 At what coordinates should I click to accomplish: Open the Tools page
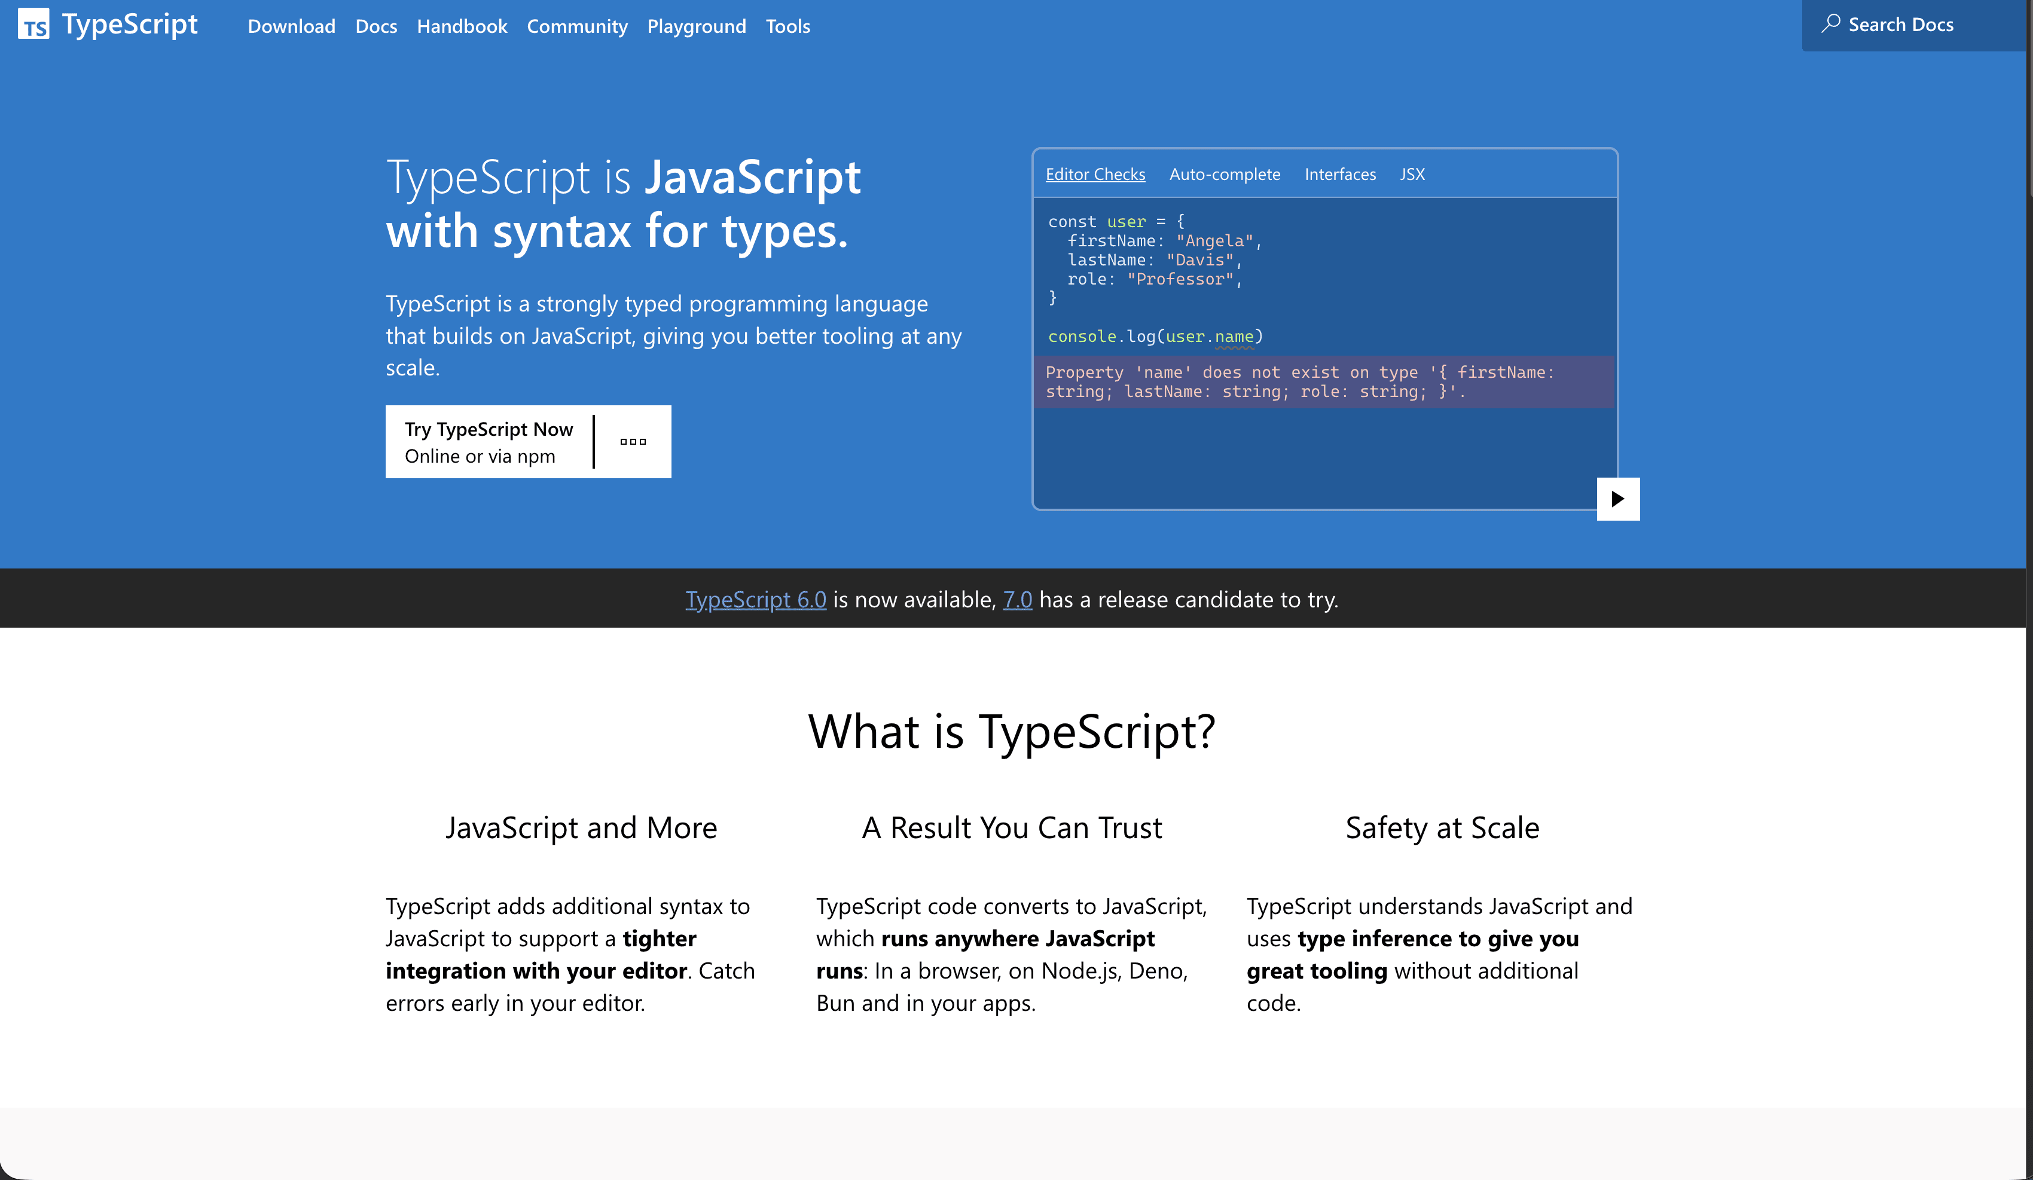[x=787, y=27]
